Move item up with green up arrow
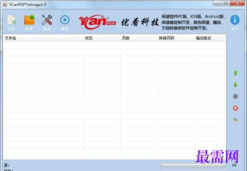Image resolution: width=247 pixels, height=171 pixels. point(236,73)
